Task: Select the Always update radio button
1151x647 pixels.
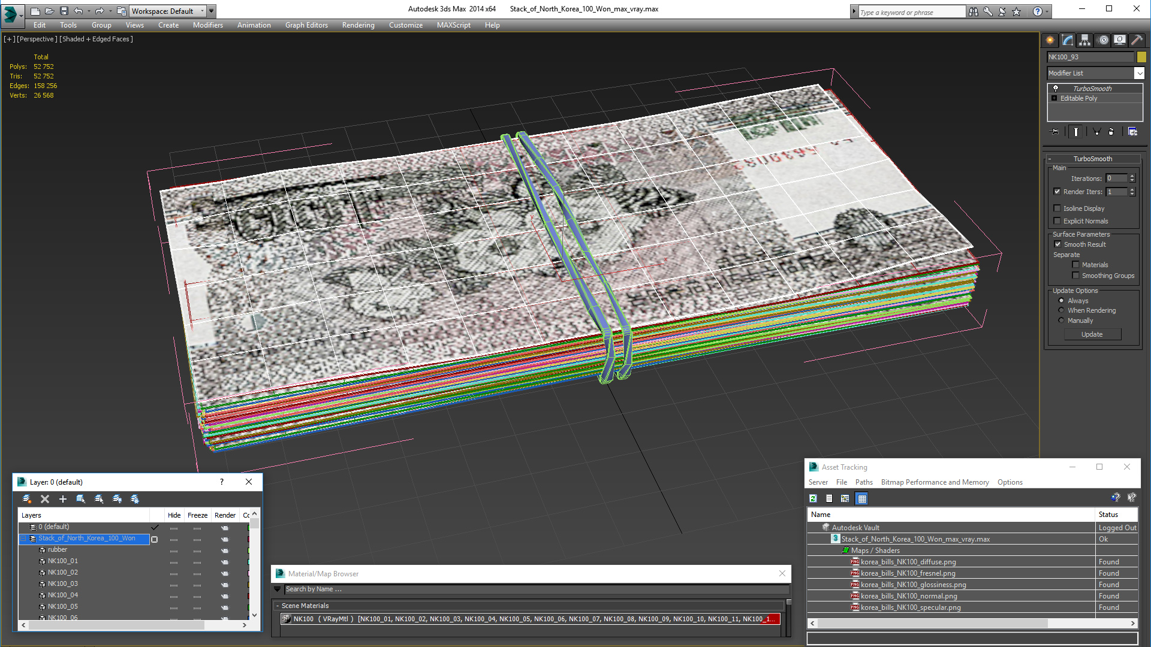Action: pos(1062,301)
